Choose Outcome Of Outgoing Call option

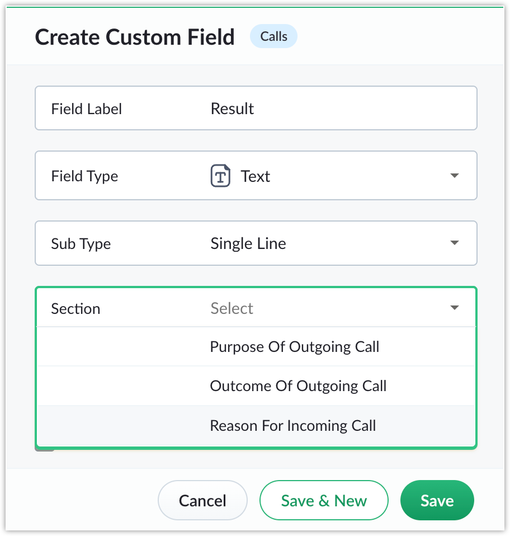(x=256, y=386)
